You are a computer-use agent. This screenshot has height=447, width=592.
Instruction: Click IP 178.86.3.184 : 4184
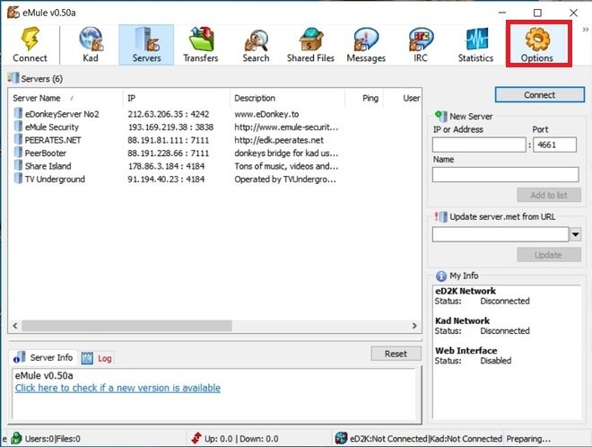(166, 166)
